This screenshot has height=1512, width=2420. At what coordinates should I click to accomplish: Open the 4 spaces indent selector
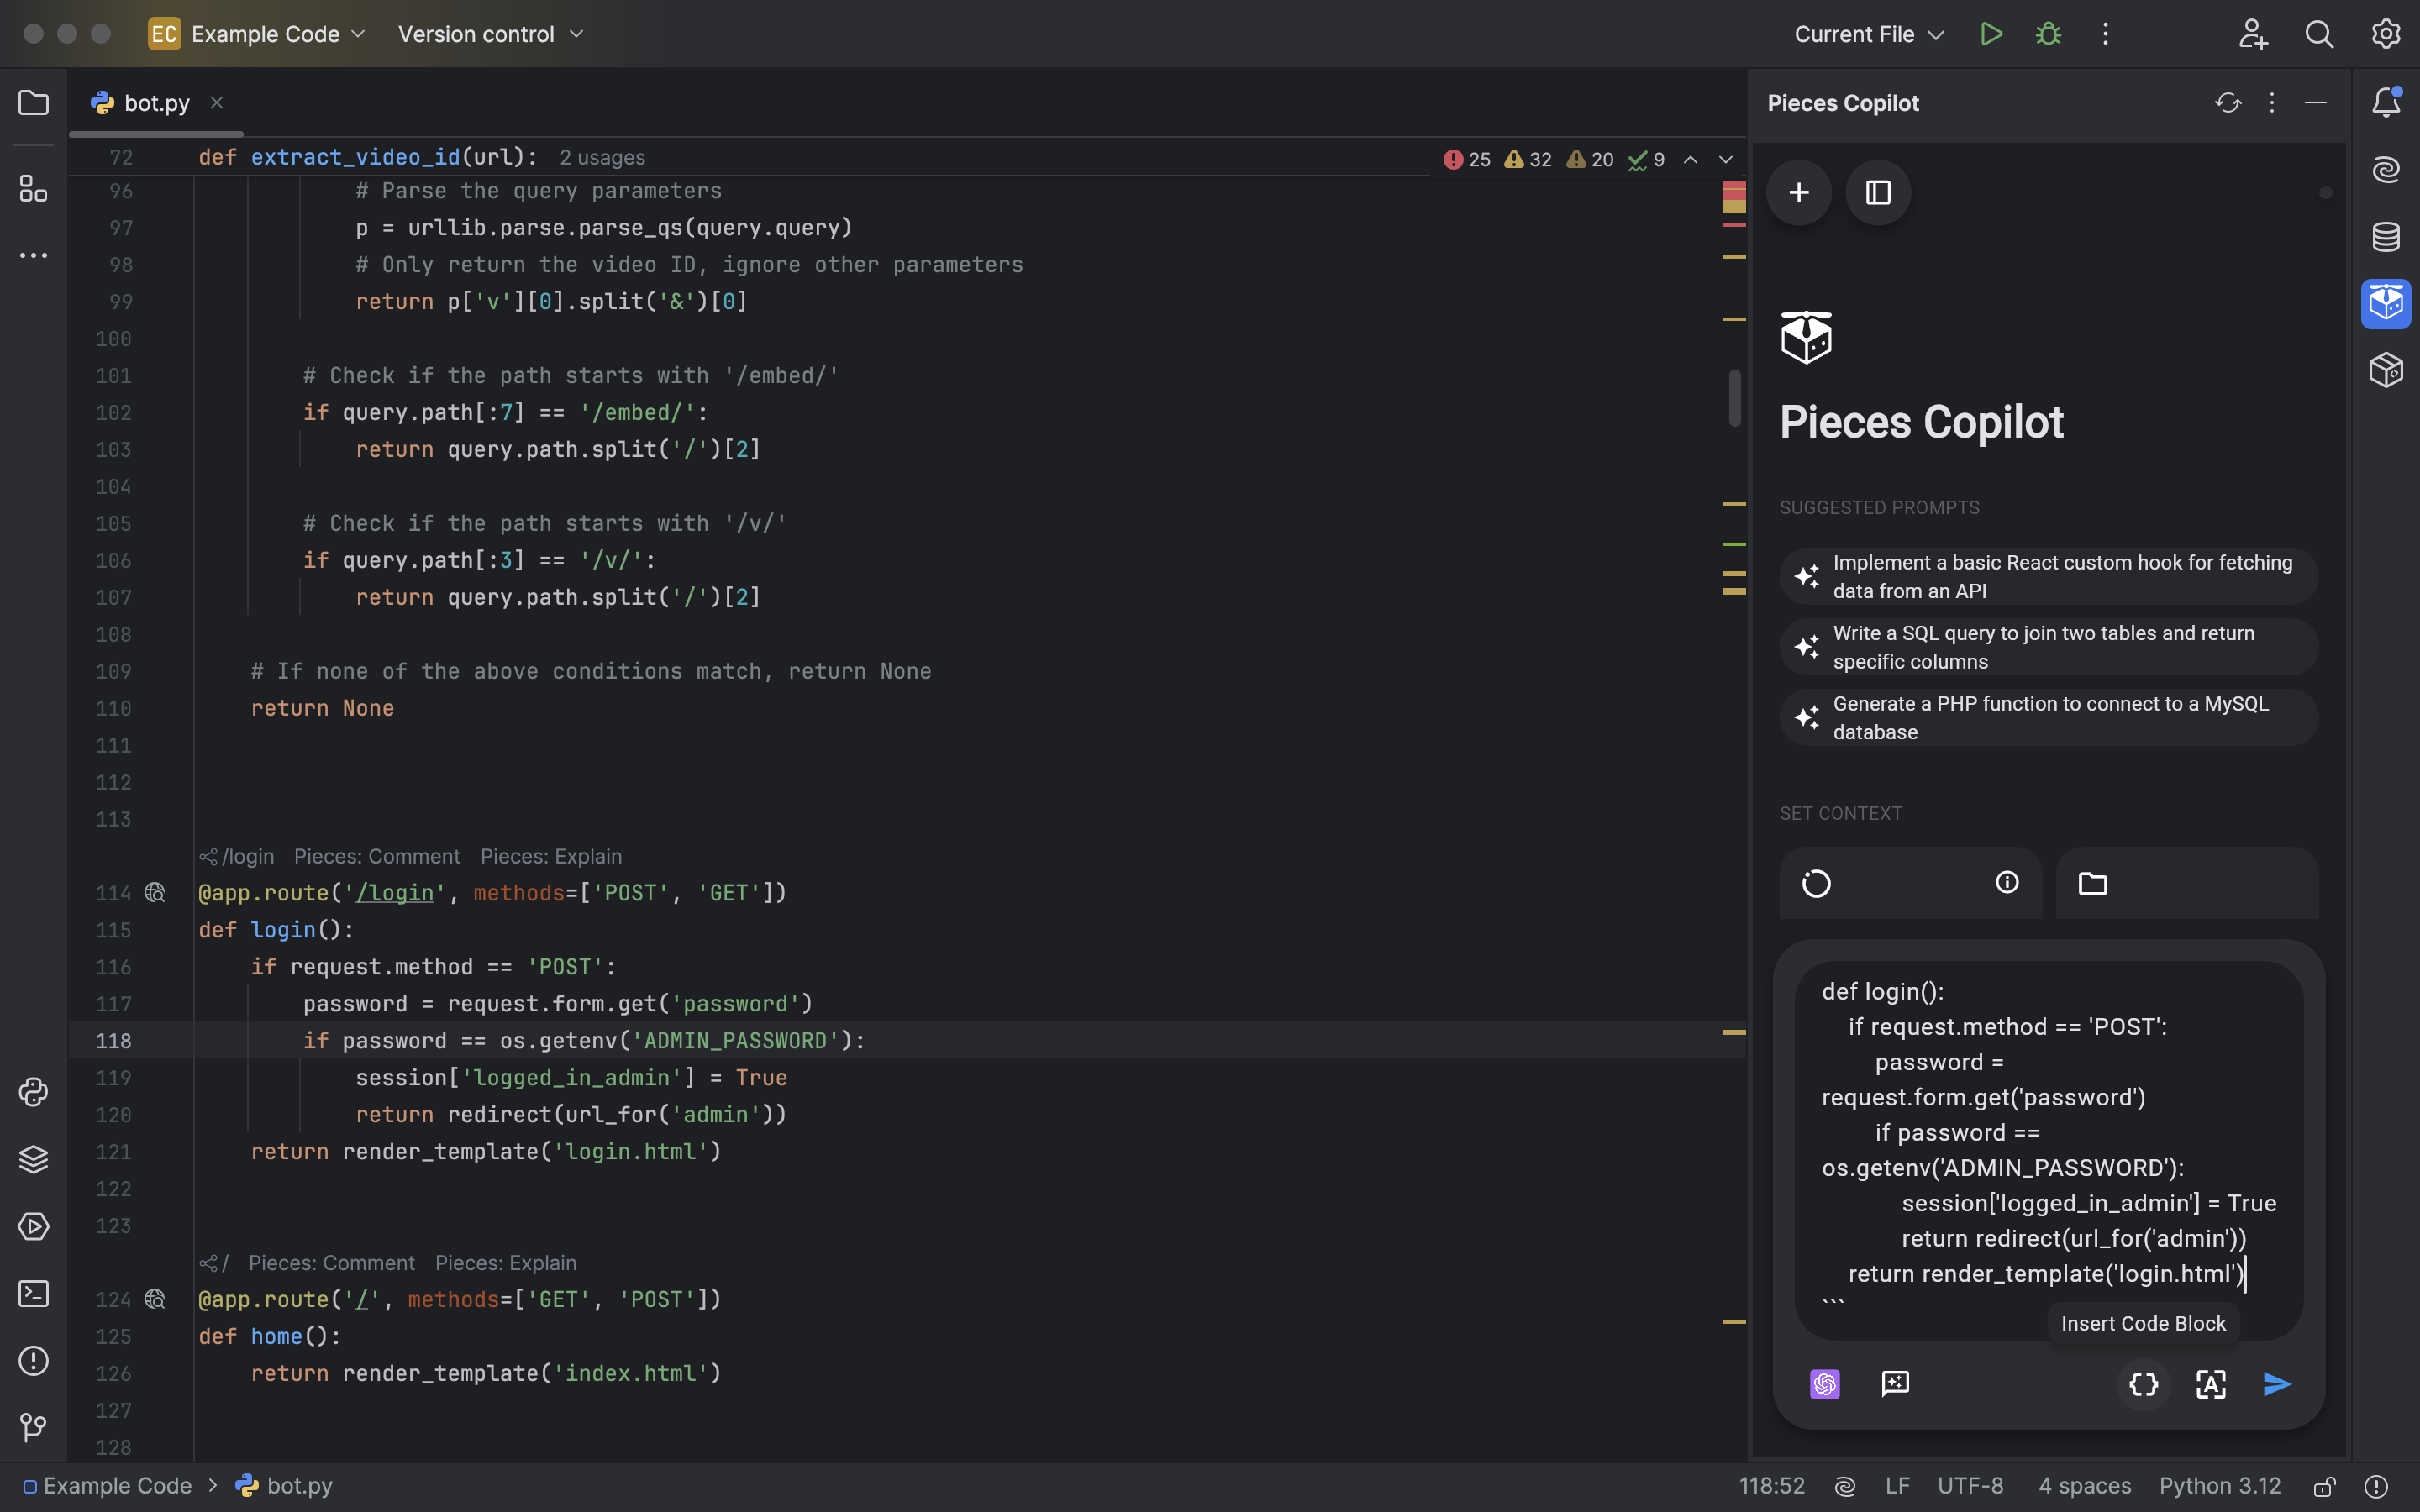click(x=2084, y=1486)
